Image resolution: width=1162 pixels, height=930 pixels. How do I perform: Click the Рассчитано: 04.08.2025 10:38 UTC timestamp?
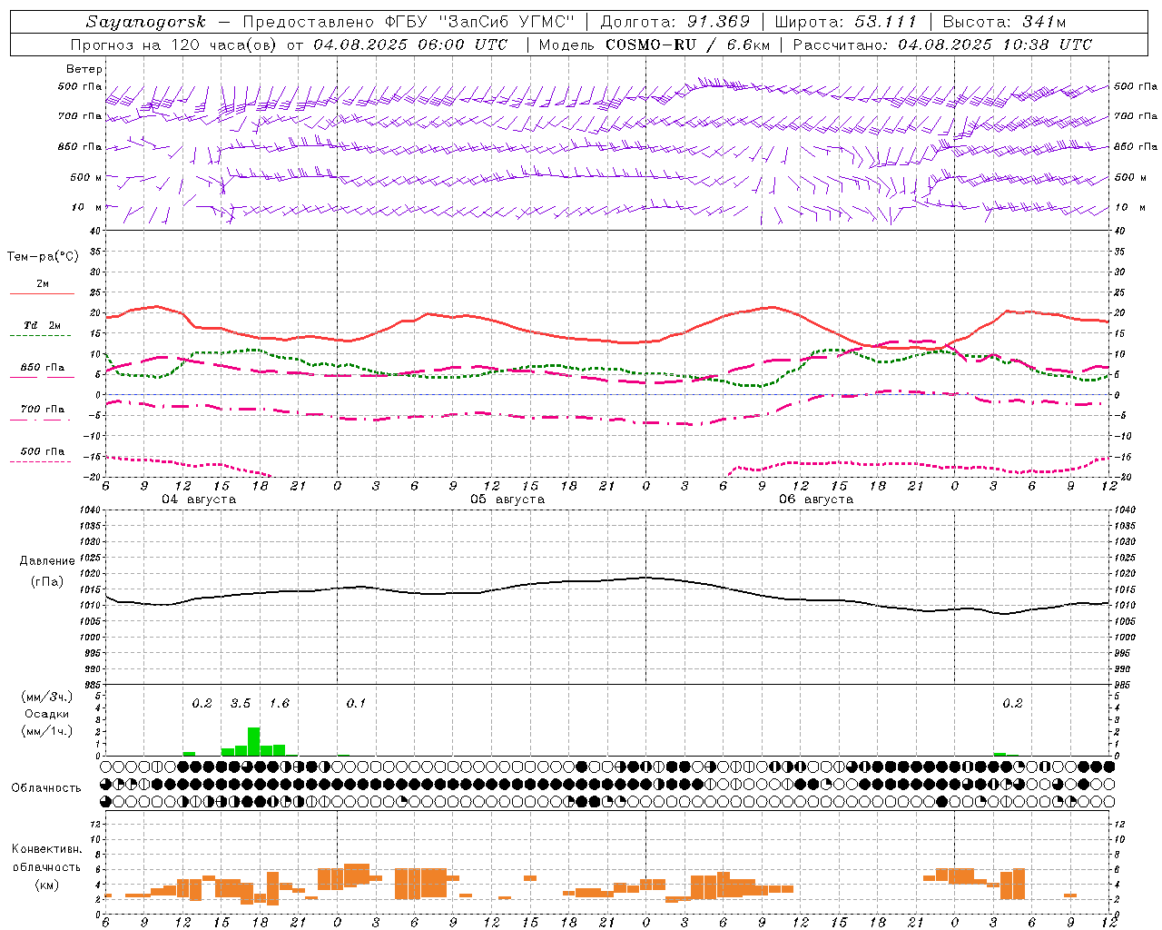tap(942, 45)
